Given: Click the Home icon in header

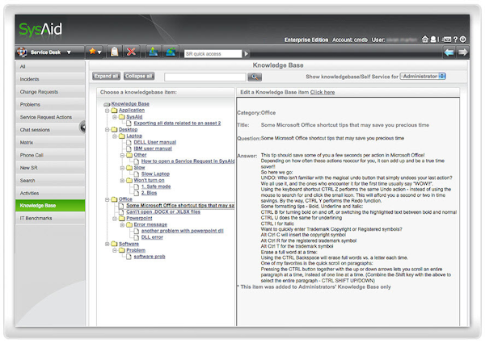Looking at the screenshot, I should point(425,40).
